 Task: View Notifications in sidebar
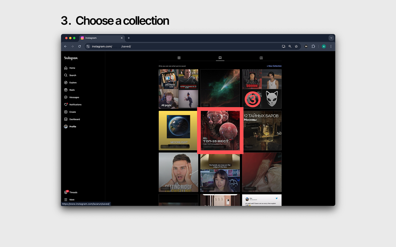(x=73, y=105)
